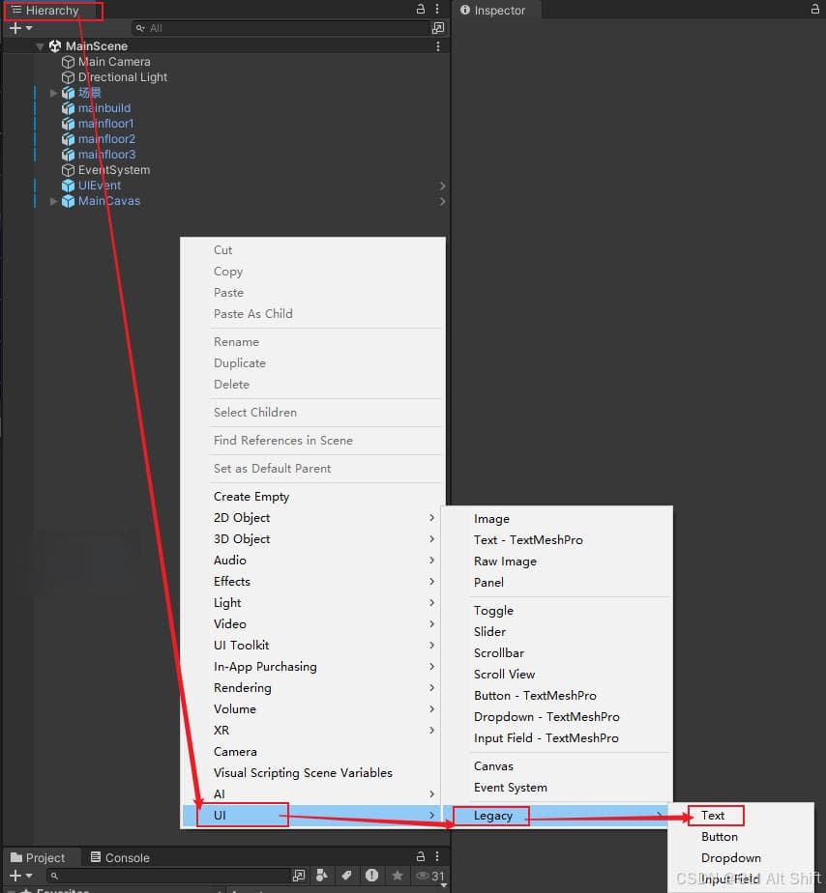The height and width of the screenshot is (893, 826).
Task: Choose Raw Image from UI submenu
Action: (557, 561)
